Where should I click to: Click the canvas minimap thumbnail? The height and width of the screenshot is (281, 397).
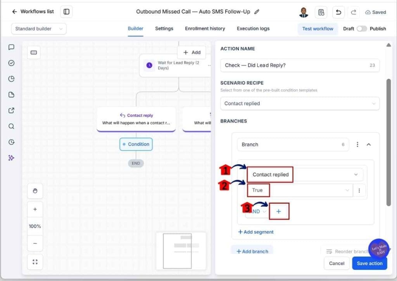tap(181, 251)
